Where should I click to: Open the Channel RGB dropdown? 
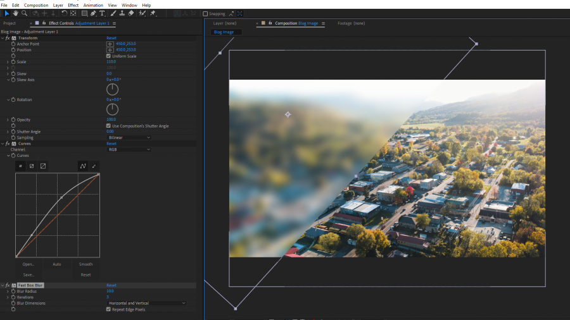click(x=129, y=149)
